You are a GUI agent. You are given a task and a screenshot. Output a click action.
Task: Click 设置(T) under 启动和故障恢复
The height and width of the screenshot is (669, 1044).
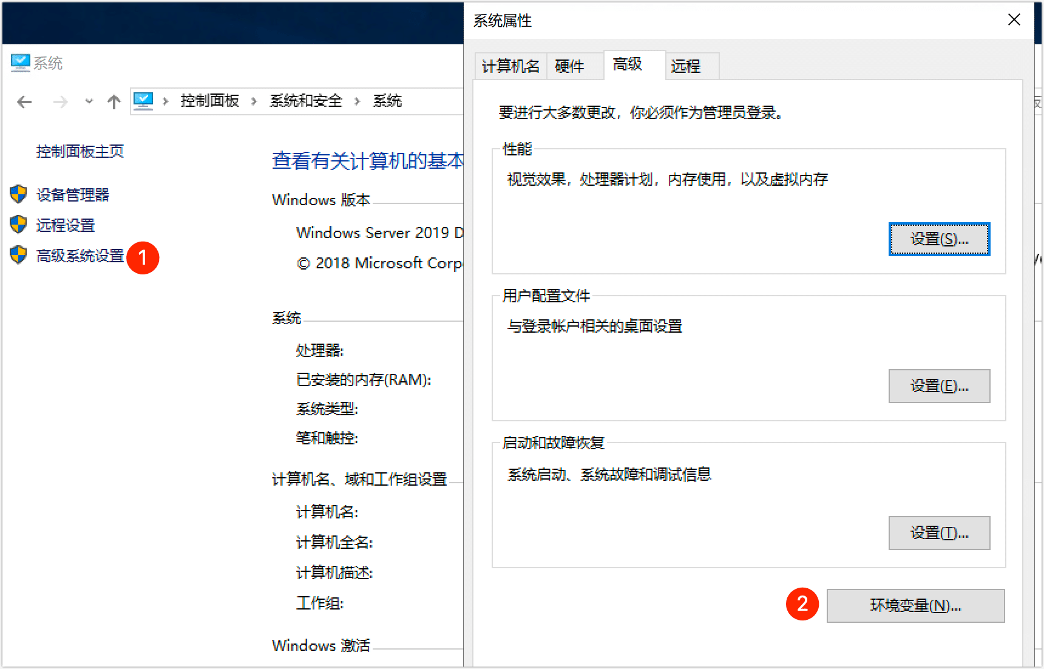click(939, 532)
